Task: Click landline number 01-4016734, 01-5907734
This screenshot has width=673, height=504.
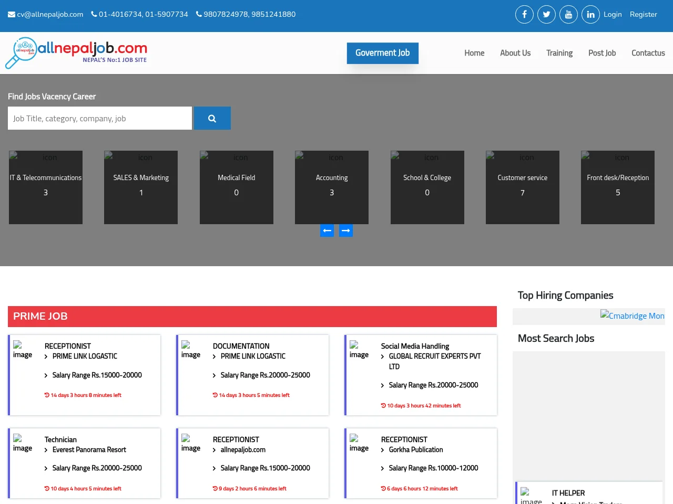Action: (139, 14)
